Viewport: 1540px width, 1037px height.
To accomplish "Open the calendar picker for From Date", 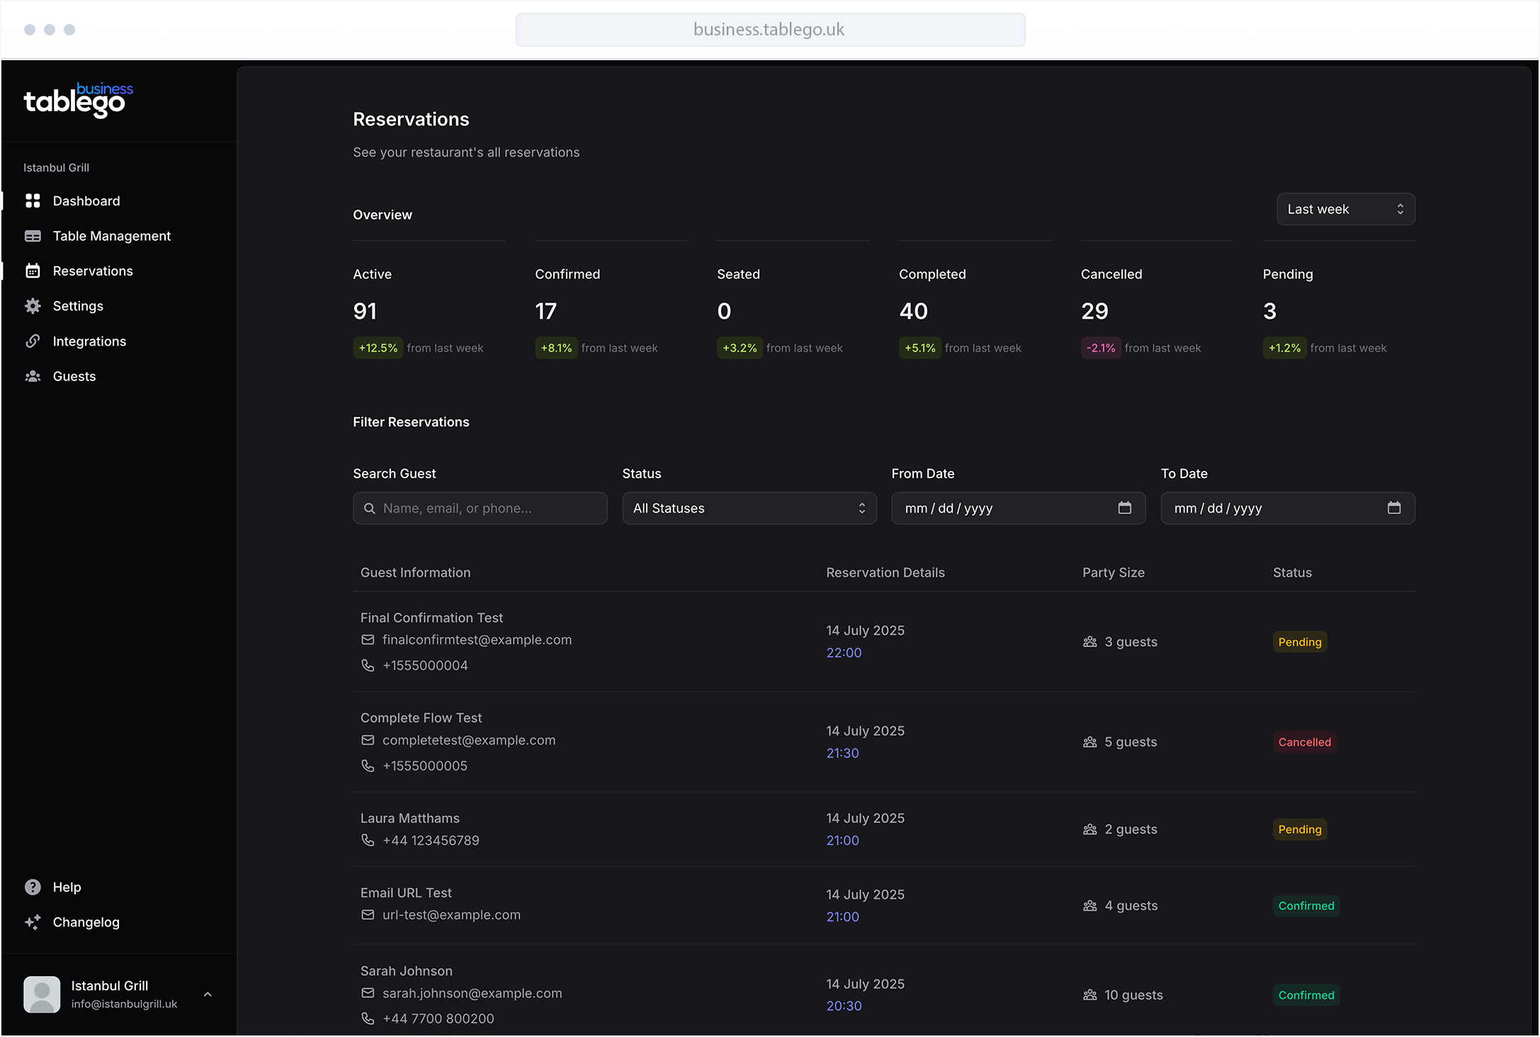I will (x=1125, y=508).
